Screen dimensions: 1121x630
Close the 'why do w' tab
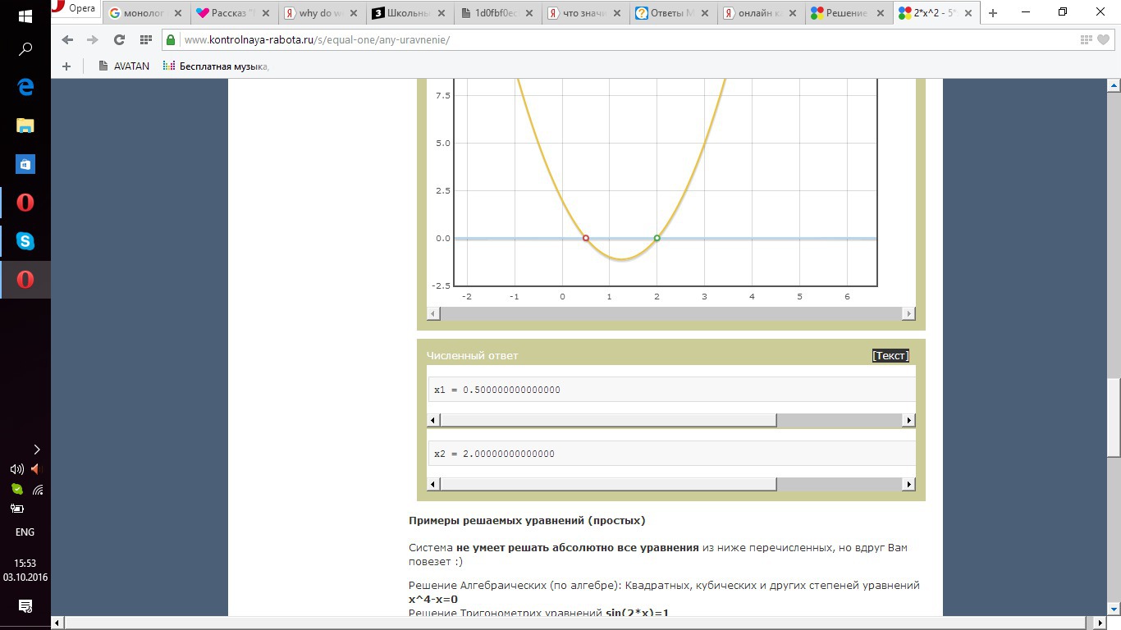(x=355, y=13)
